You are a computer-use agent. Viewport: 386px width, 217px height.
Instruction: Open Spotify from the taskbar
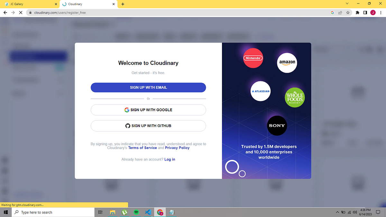(136, 212)
